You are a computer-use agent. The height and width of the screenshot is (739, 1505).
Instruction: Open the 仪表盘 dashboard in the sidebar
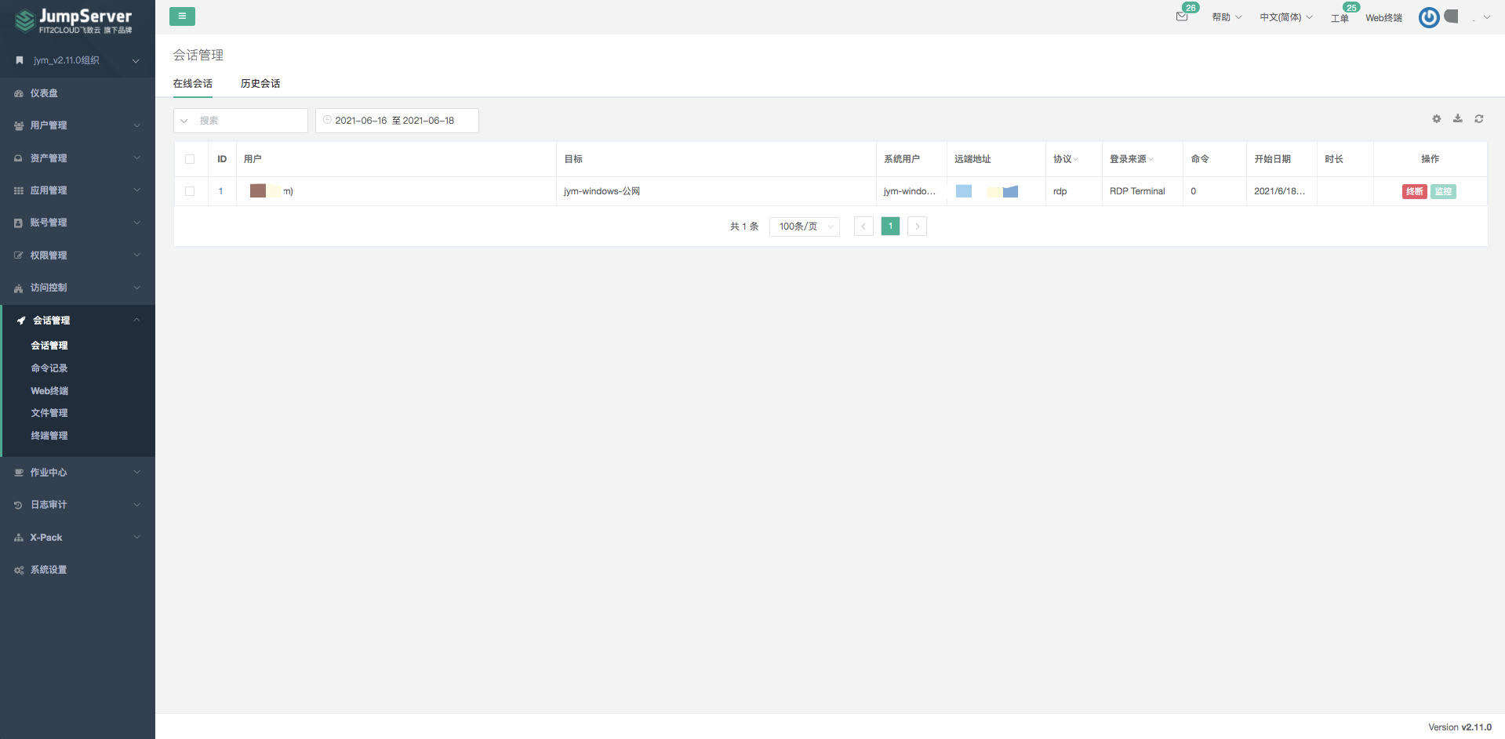point(45,93)
